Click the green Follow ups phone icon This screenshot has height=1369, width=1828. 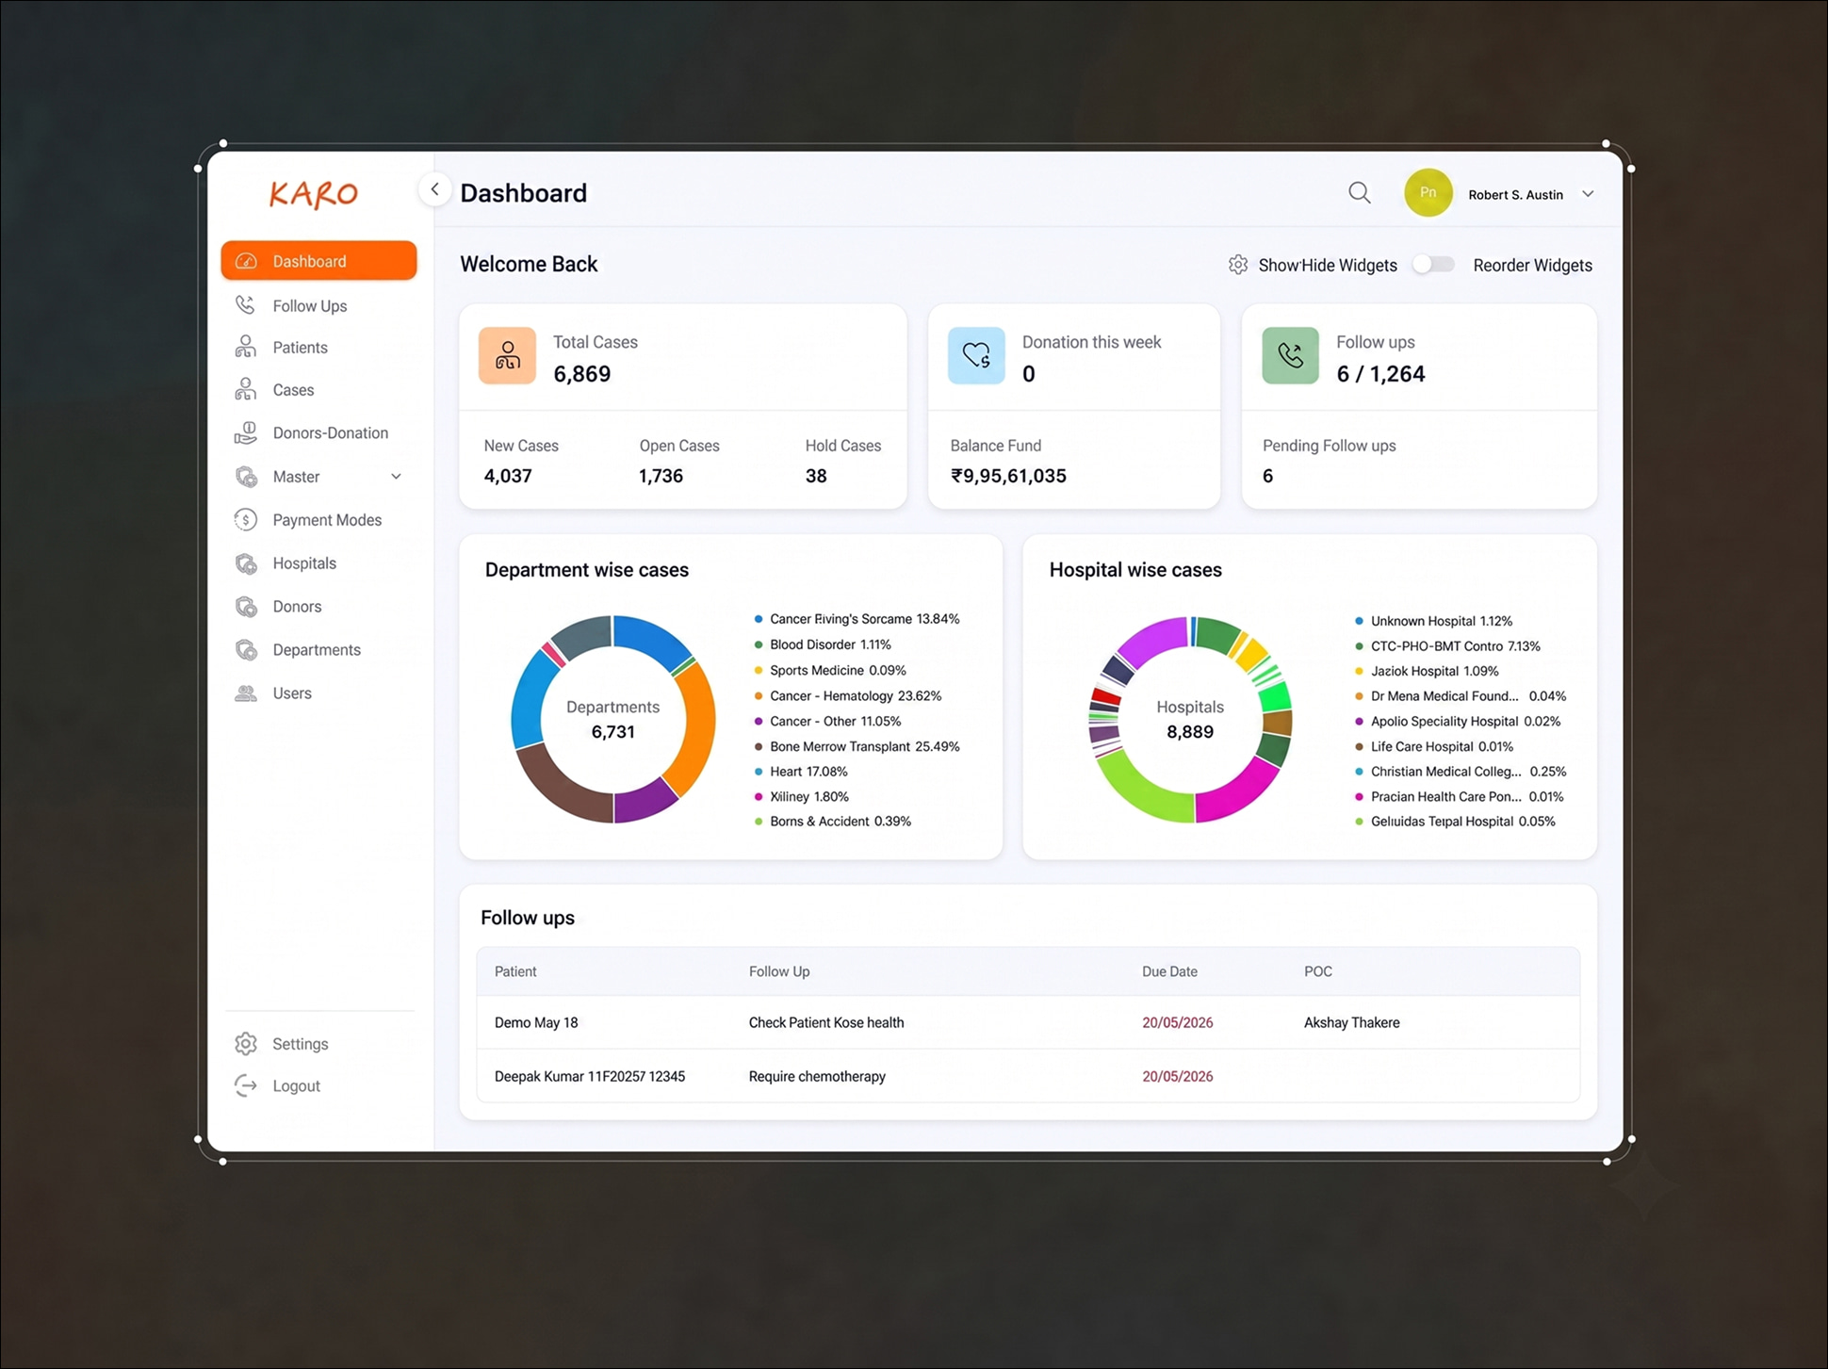pos(1290,355)
